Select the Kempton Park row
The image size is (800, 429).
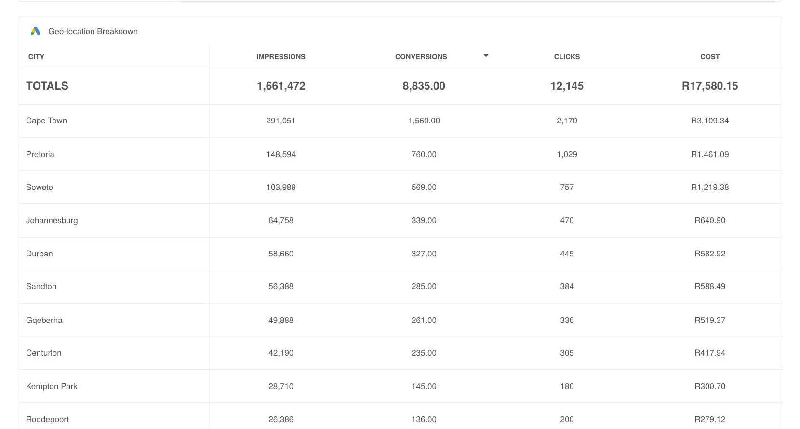click(400, 386)
